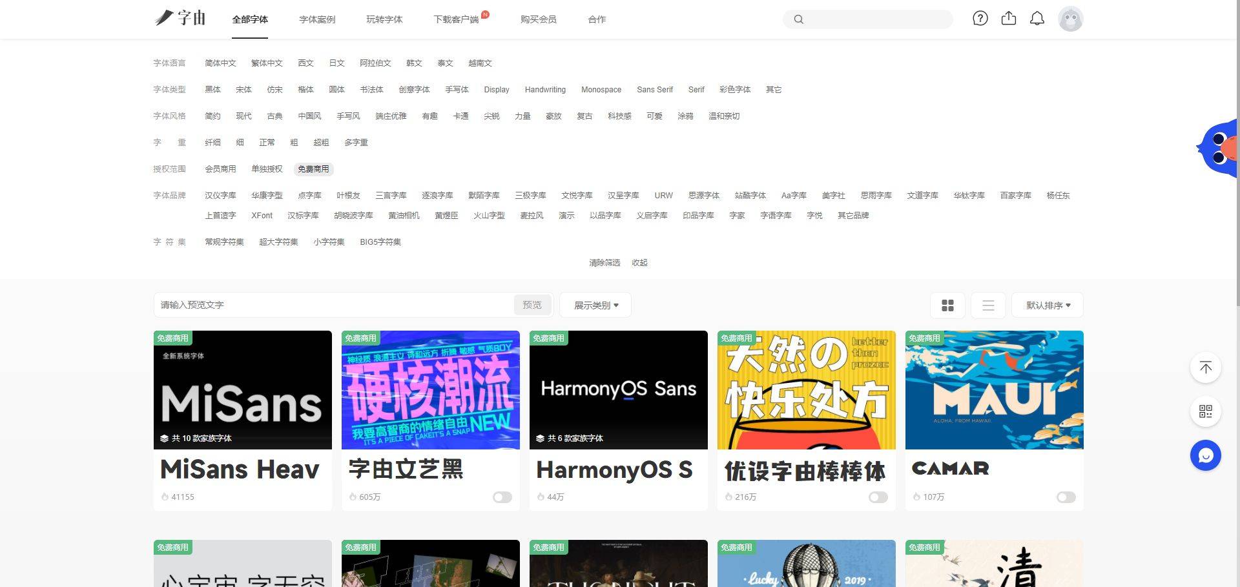Select the 日文 language filter
1240x587 pixels.
336,63
